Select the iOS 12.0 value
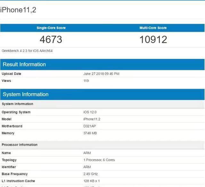 tap(90, 112)
